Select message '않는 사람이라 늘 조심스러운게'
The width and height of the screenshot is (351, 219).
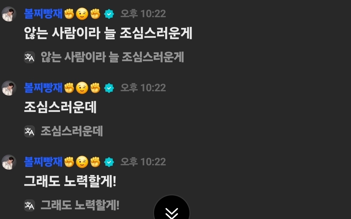[108, 33]
